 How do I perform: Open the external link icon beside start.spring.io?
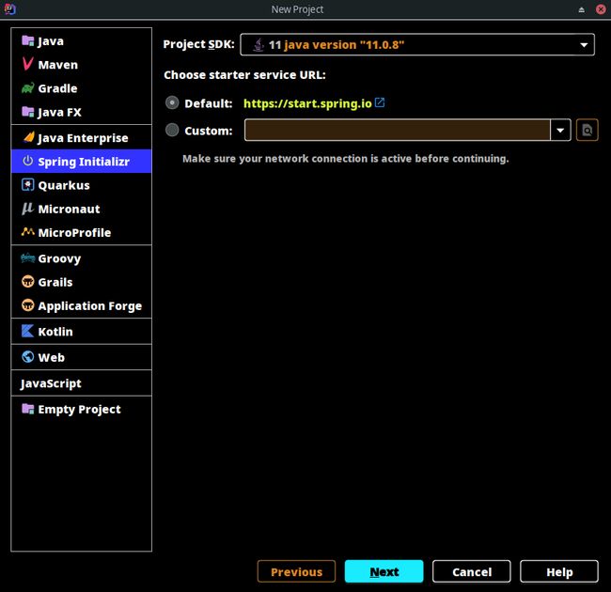point(380,102)
